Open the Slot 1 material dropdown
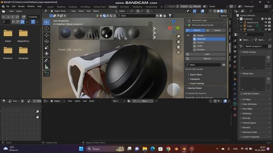This screenshot has height=153, width=273. (119, 101)
